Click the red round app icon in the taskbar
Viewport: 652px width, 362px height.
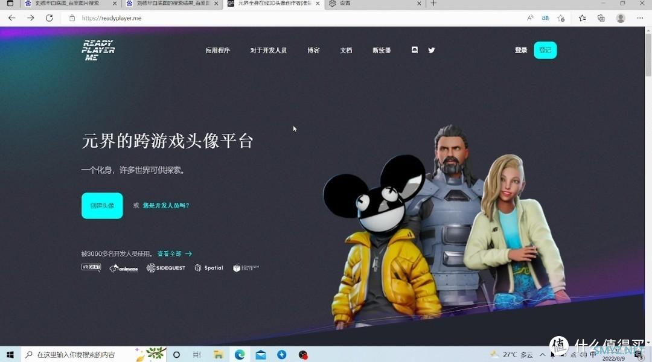click(303, 355)
